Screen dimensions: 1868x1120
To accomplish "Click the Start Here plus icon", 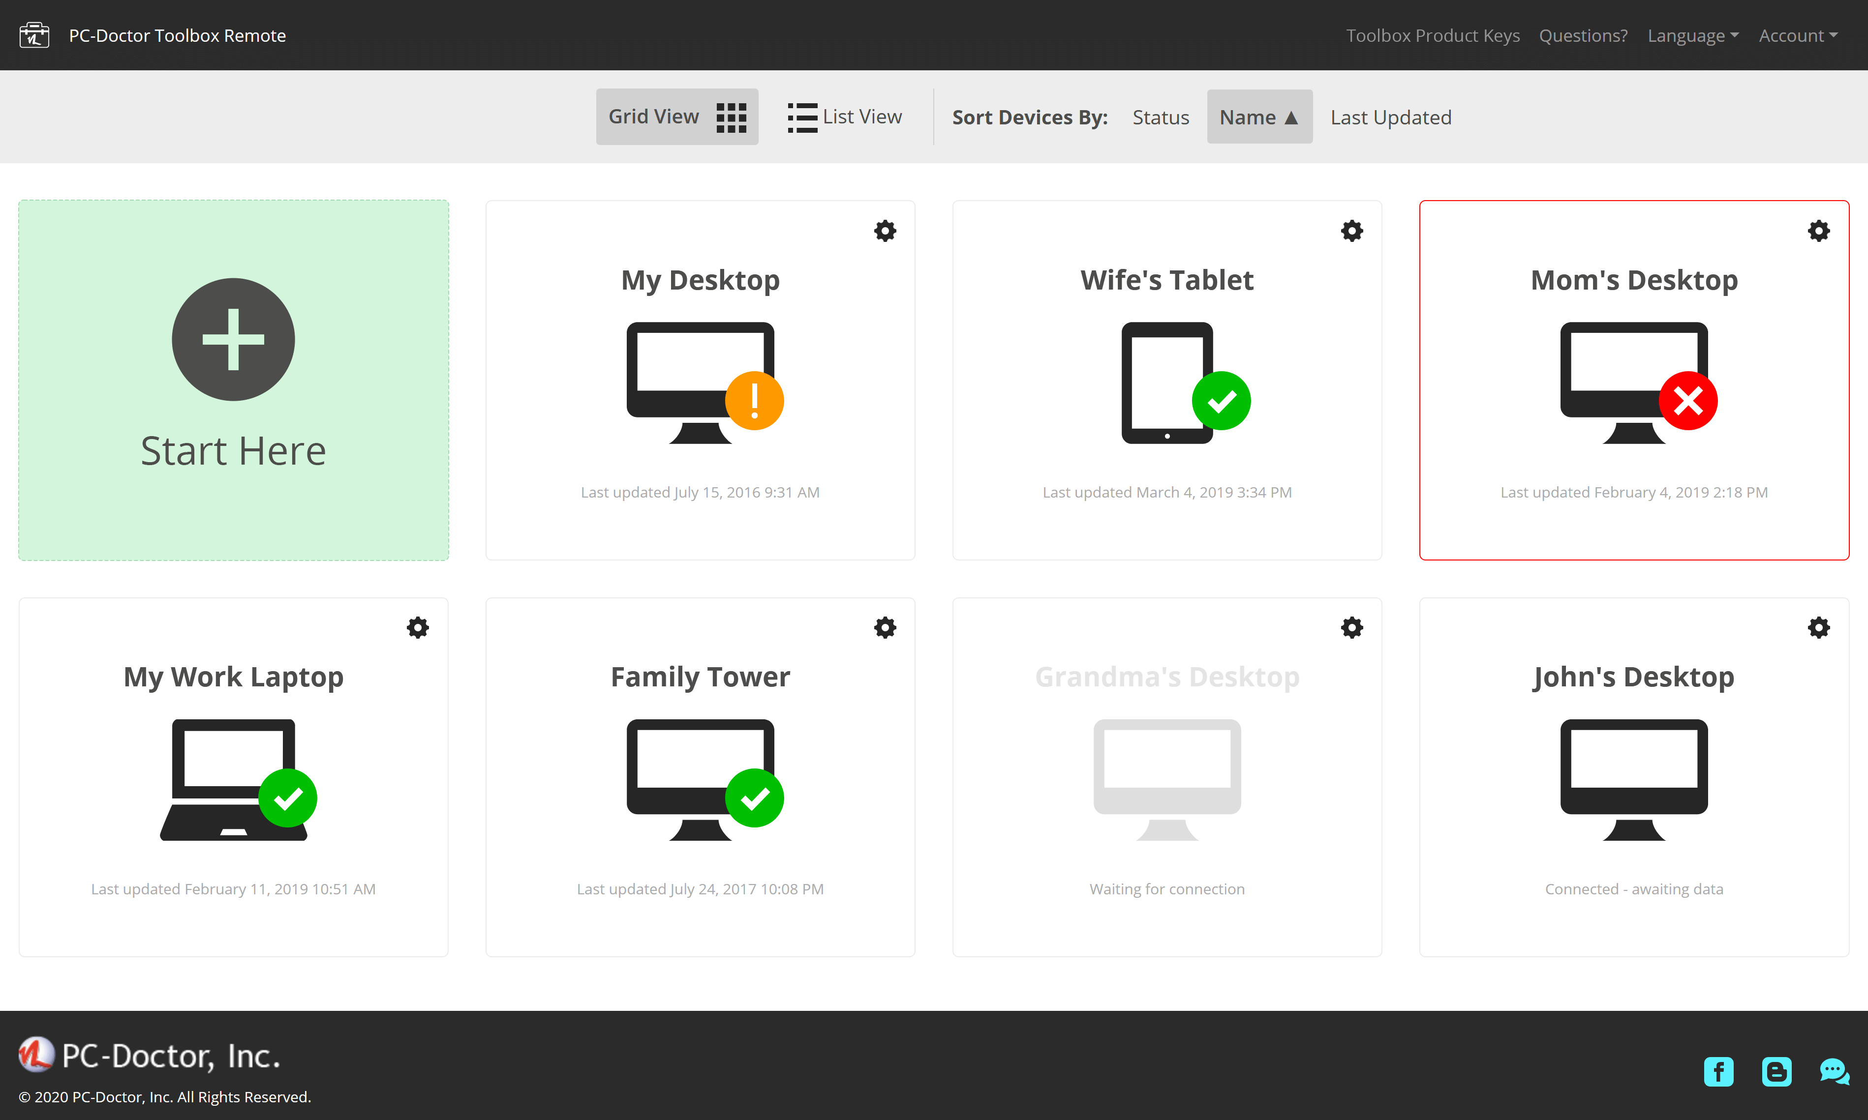I will (x=233, y=340).
